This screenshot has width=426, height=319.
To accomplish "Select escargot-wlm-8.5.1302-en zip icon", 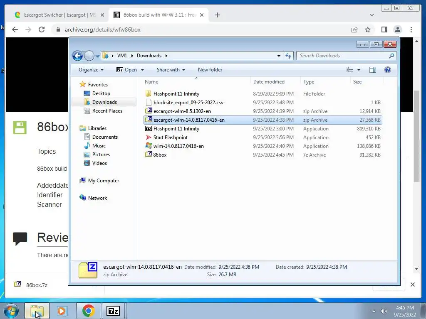I will pos(149,110).
